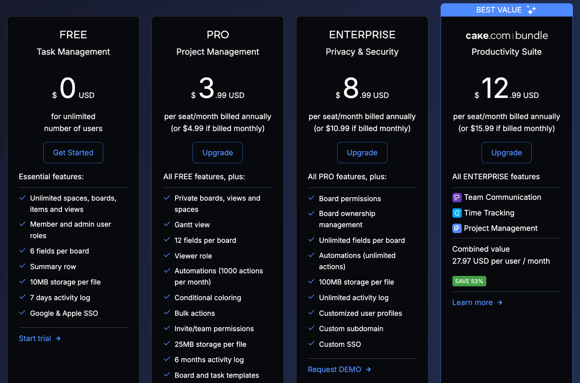Select the Clockify Time Tracking icon
This screenshot has height=383, width=580.
click(x=456, y=213)
